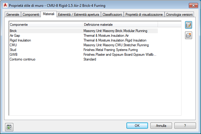Click the Componente column header

pyautogui.click(x=46, y=25)
